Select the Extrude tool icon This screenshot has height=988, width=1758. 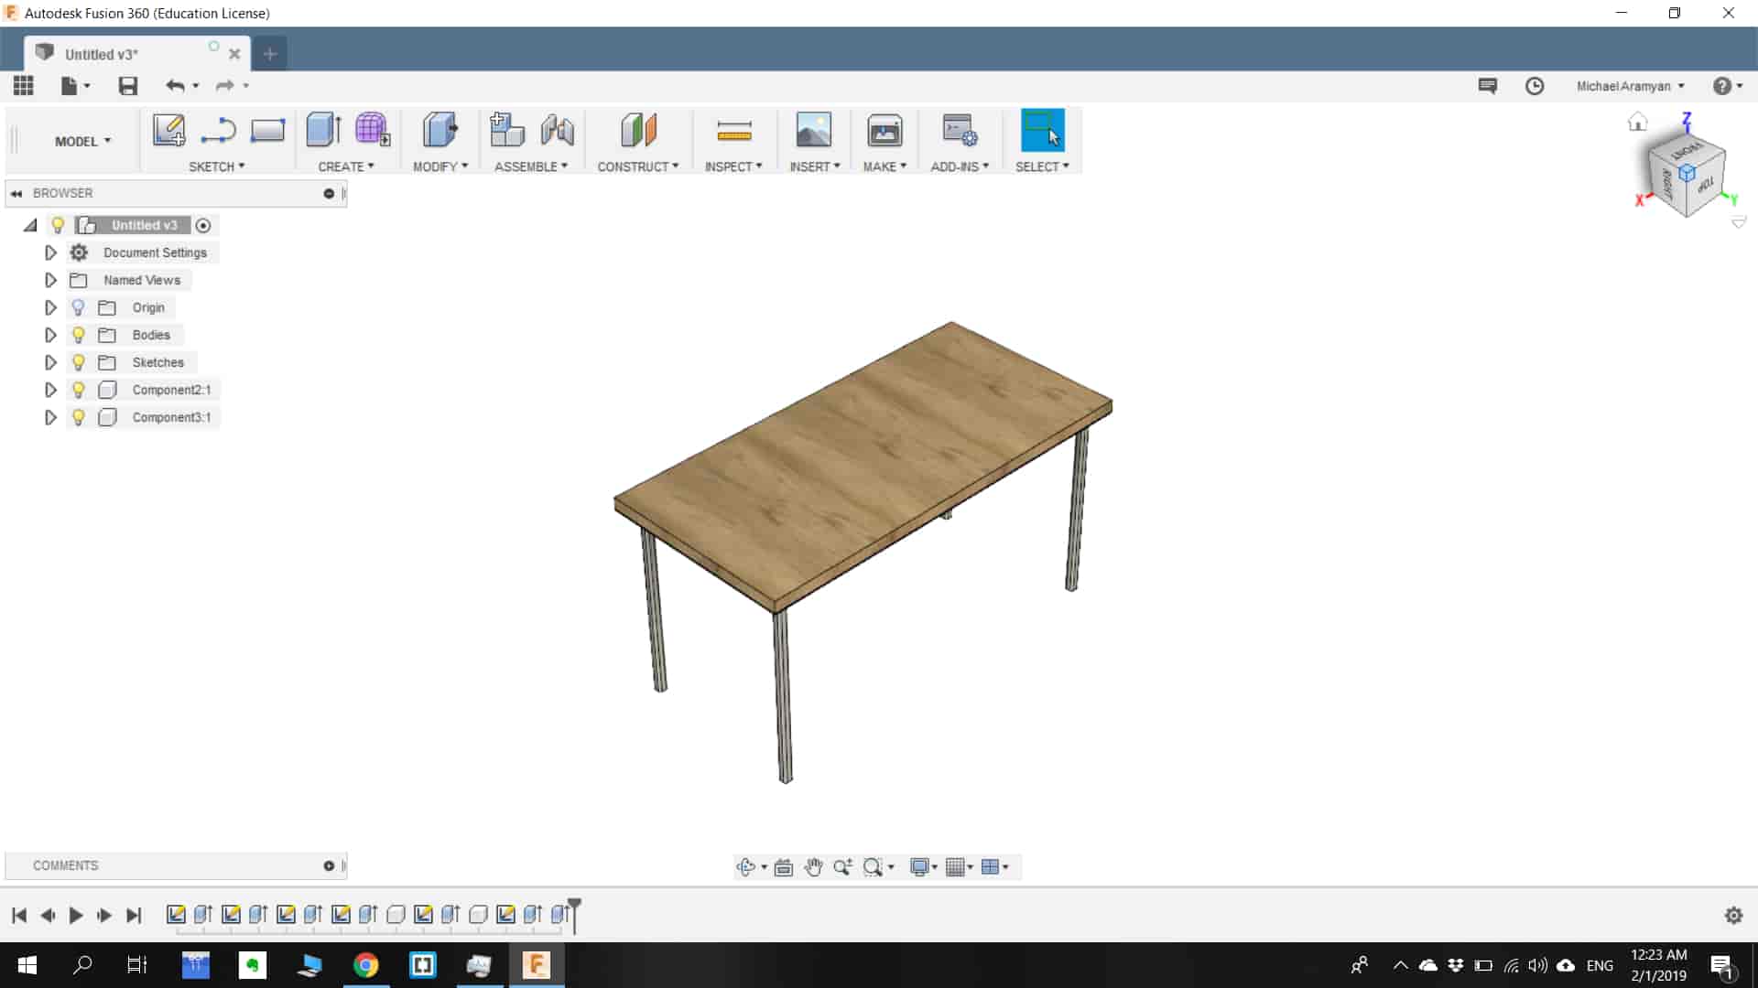tap(323, 131)
